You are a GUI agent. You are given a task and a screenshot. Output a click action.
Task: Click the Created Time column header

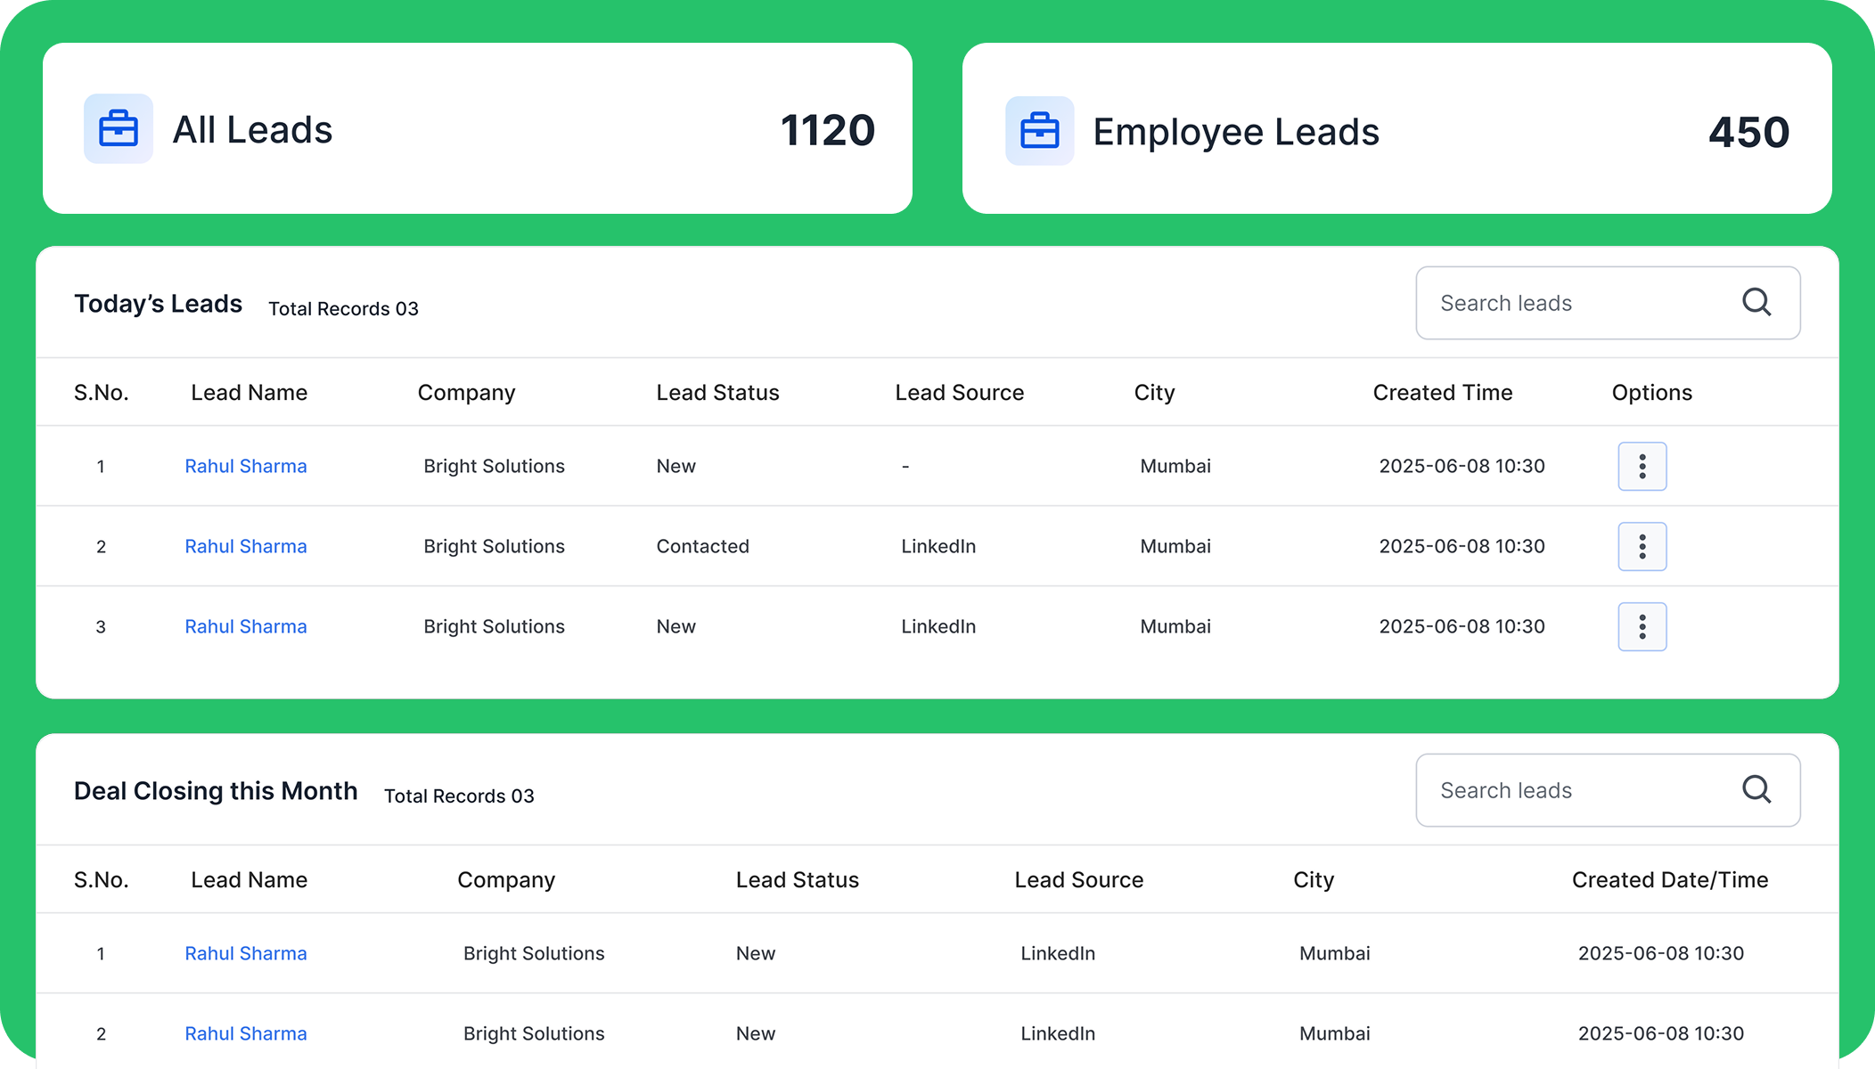[1442, 393]
